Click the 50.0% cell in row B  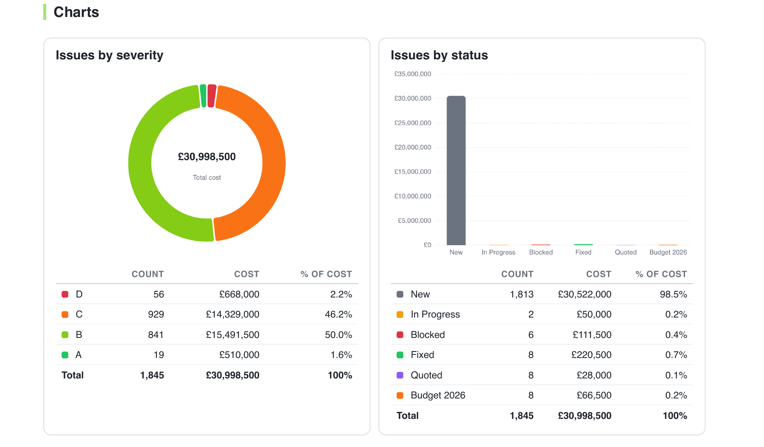338,335
